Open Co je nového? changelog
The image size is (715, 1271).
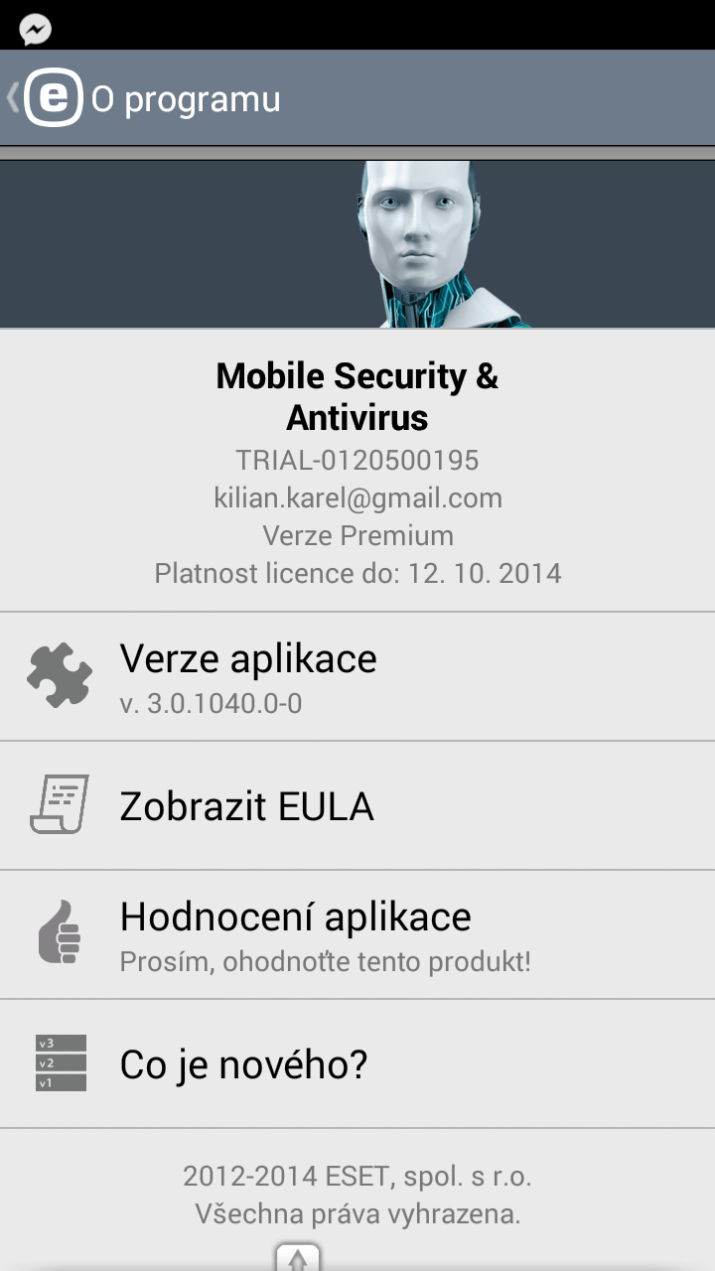(x=357, y=1063)
